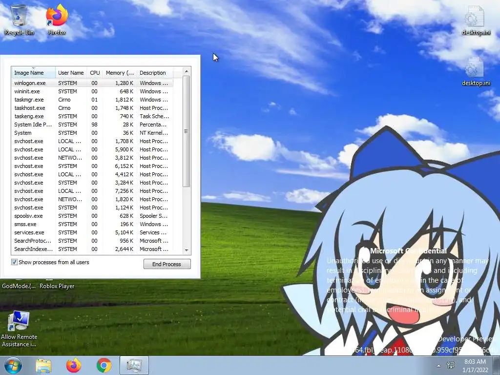Select svchost.exe using 5,900 K memory
The width and height of the screenshot is (500, 375).
92,149
